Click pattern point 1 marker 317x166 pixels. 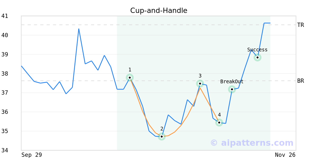[130, 77]
